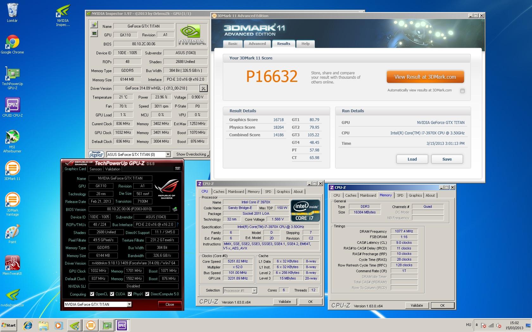Toggle automatically view results at 3DMark.com checkbox
532x332 pixels.
point(462,91)
